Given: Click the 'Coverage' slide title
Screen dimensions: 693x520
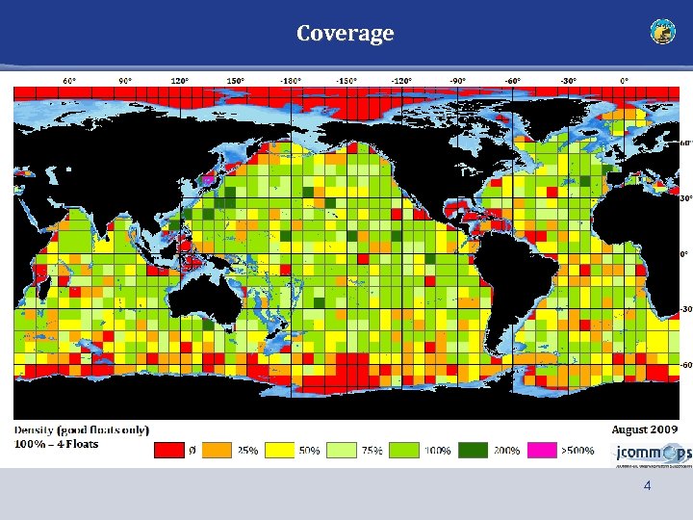Looking at the screenshot, I should point(346,33).
